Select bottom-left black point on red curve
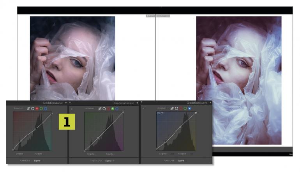300x172 pixels. pos(13,149)
